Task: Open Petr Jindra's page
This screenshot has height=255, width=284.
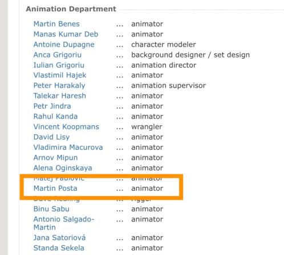Action: [52, 106]
